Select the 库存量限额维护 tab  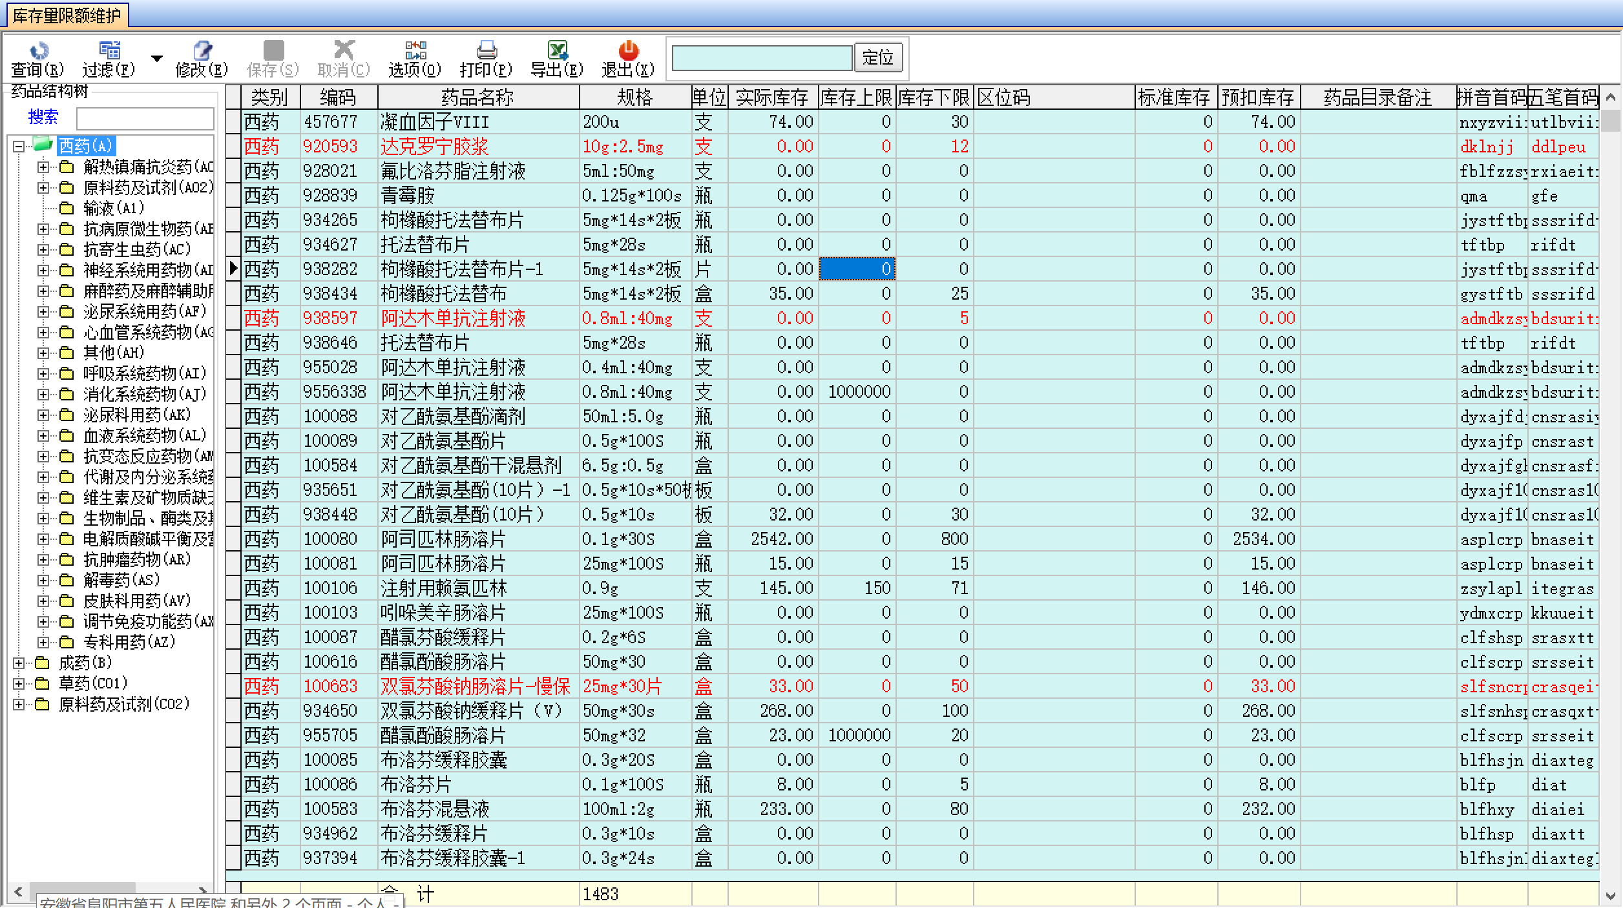[x=66, y=15]
